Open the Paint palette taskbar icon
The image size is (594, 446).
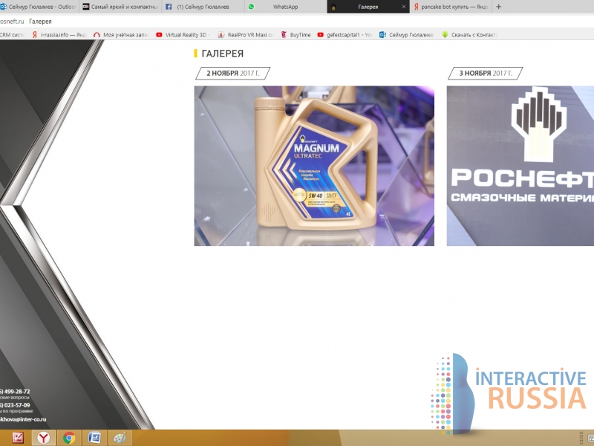click(x=120, y=439)
